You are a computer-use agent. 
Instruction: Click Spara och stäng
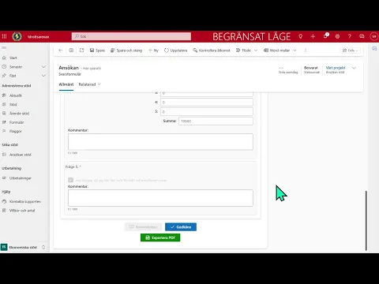pos(126,50)
